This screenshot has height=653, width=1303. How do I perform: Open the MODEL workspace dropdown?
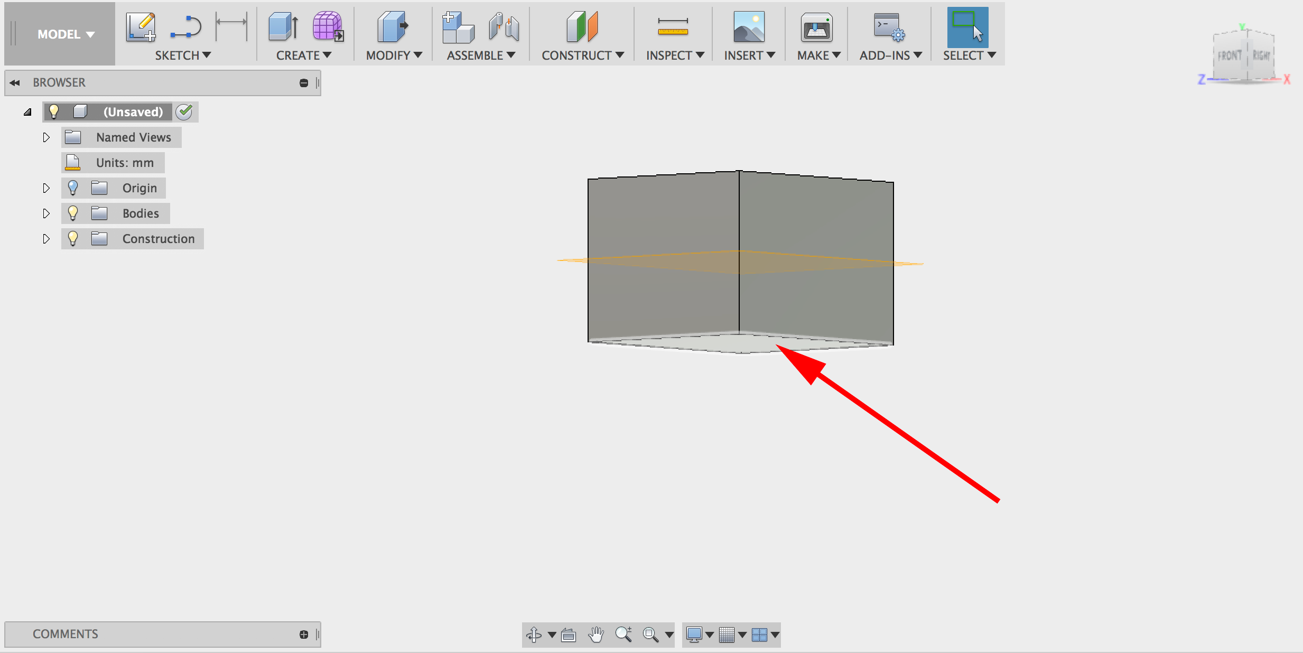pos(66,34)
